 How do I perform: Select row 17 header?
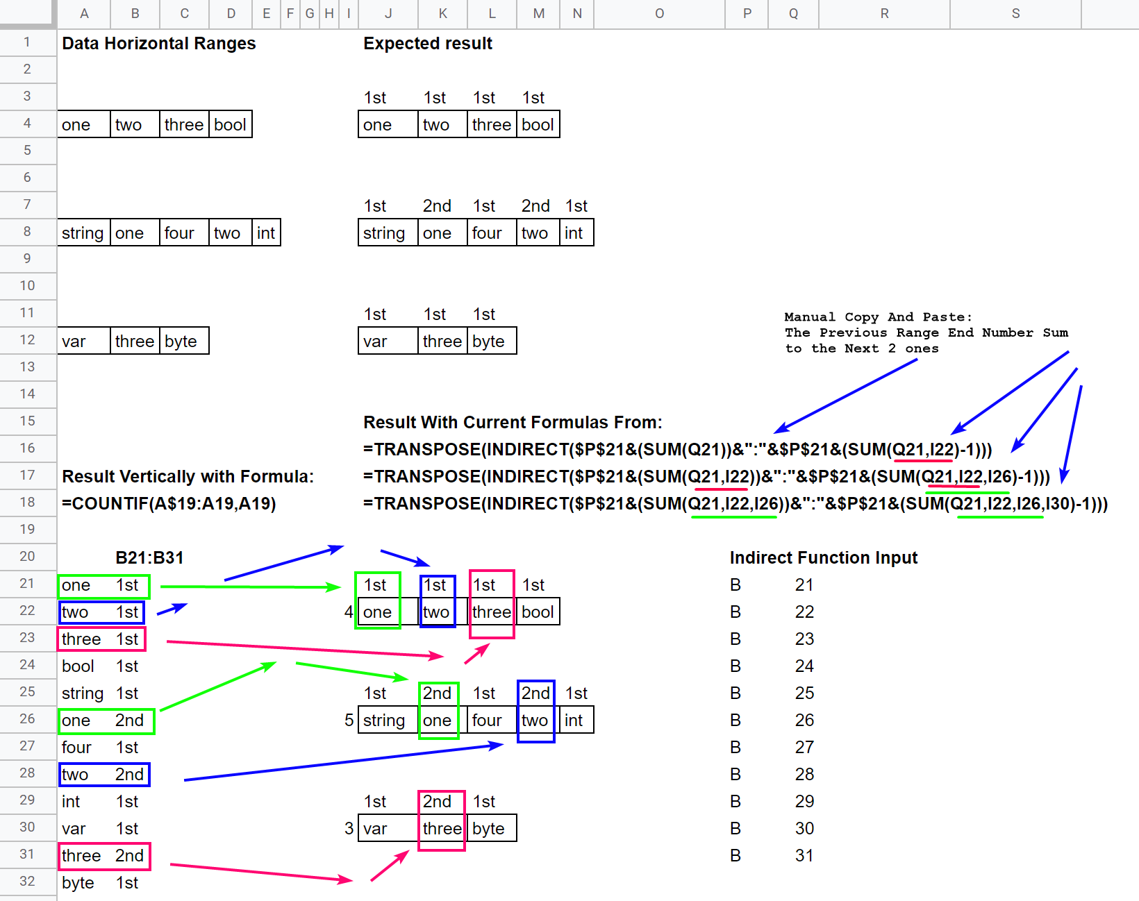coord(27,475)
